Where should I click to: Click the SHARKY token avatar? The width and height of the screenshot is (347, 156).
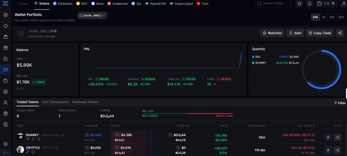20,137
